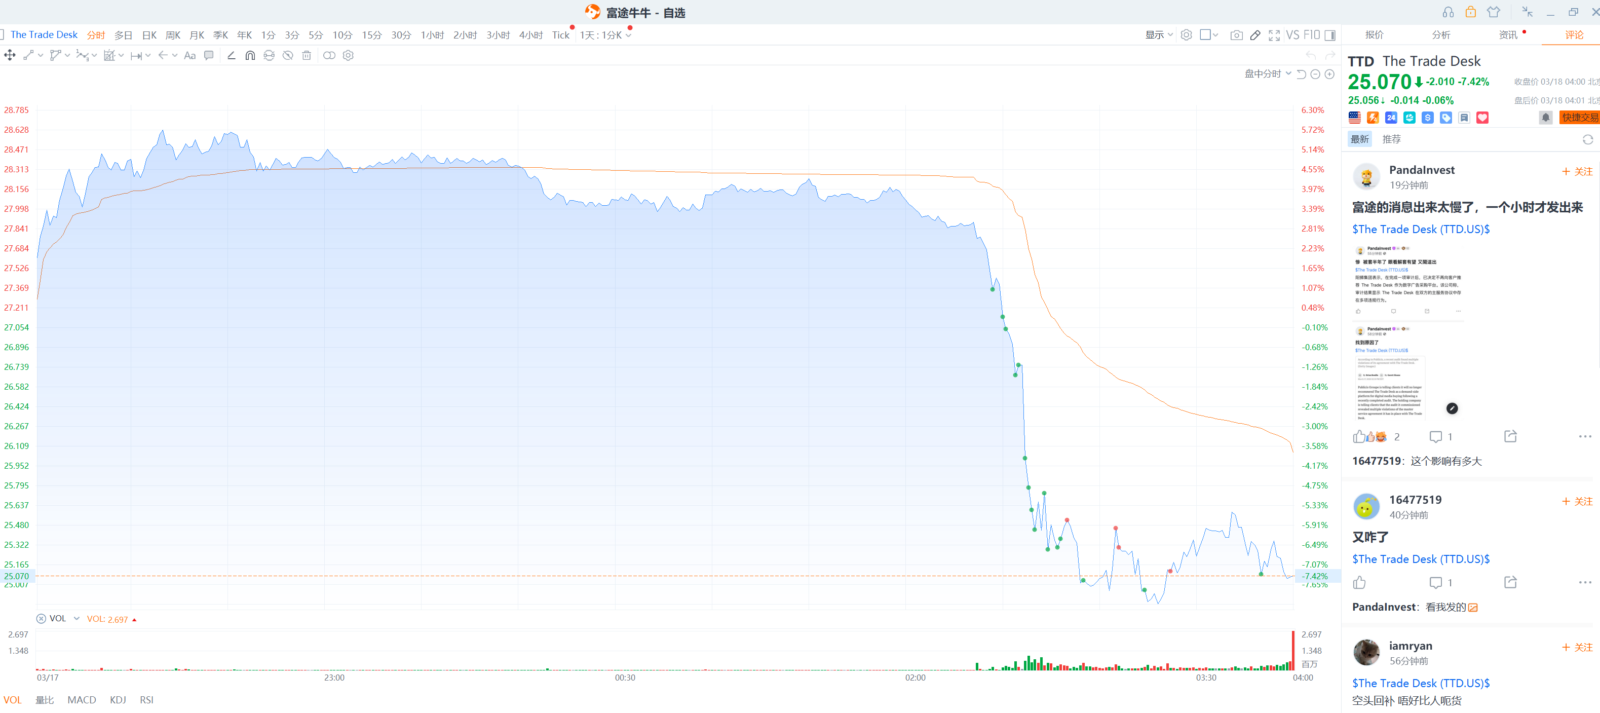Open the 资讯 news tab

pos(1507,35)
